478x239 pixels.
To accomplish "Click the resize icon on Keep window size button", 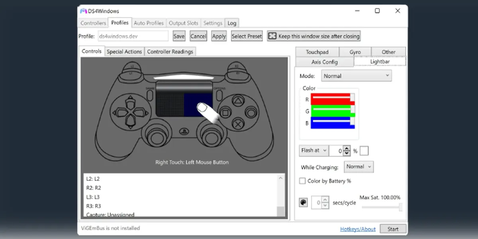I will click(x=272, y=36).
